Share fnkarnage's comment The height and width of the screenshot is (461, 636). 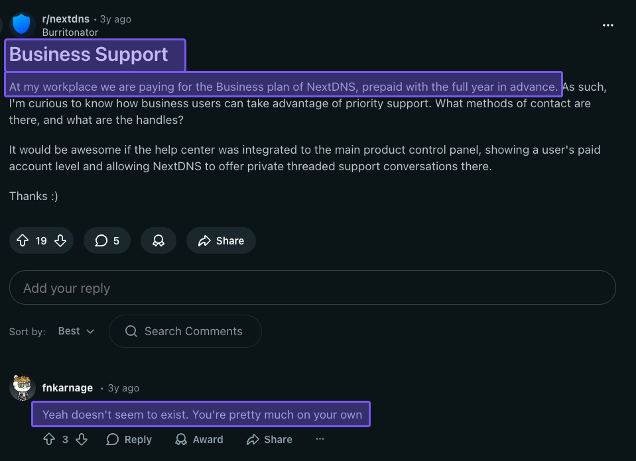coord(269,439)
